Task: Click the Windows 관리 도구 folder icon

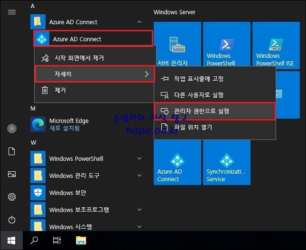Action: (38, 176)
